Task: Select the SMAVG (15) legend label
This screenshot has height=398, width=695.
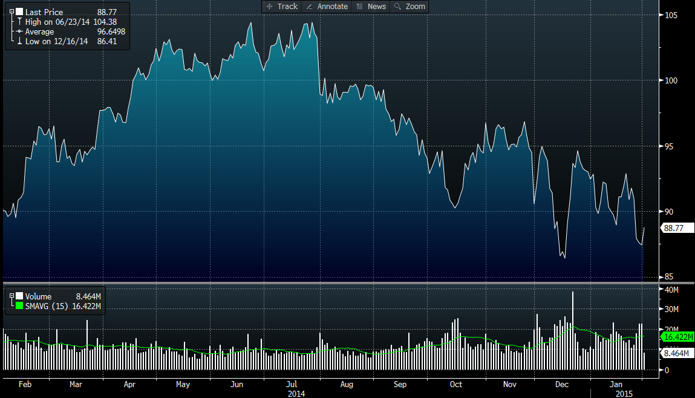Action: point(48,306)
